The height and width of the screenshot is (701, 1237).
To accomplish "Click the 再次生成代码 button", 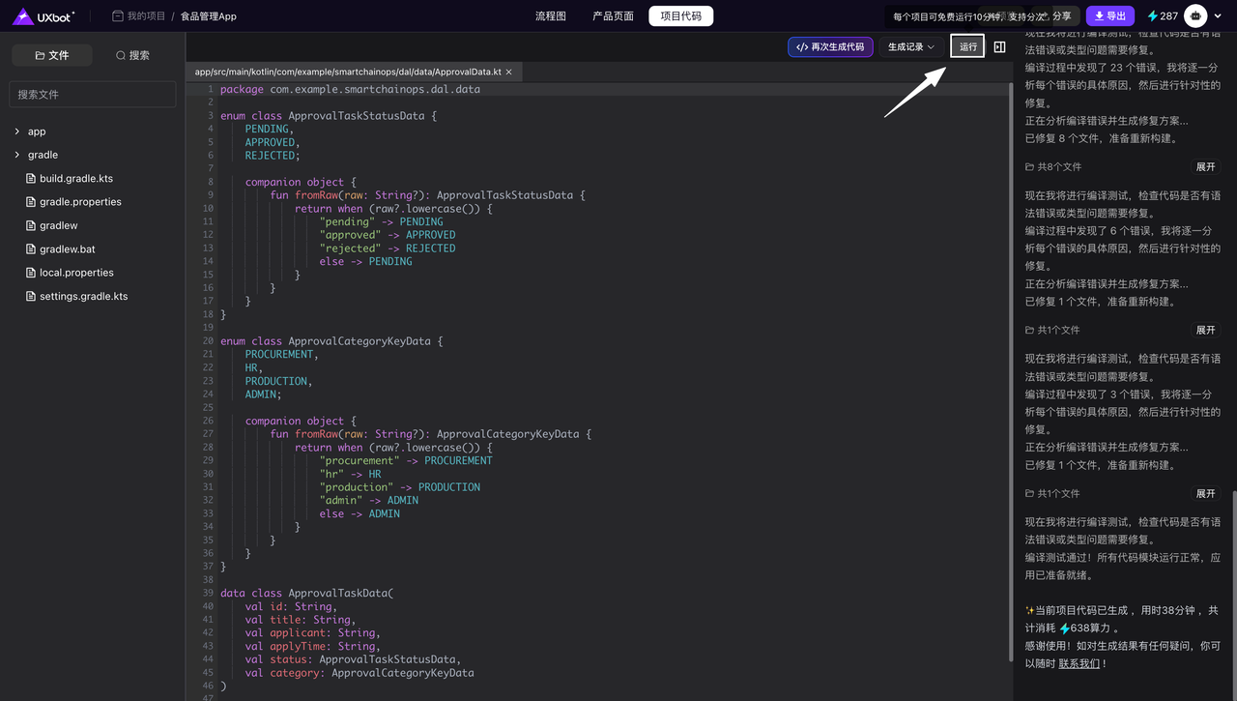I will pos(830,46).
